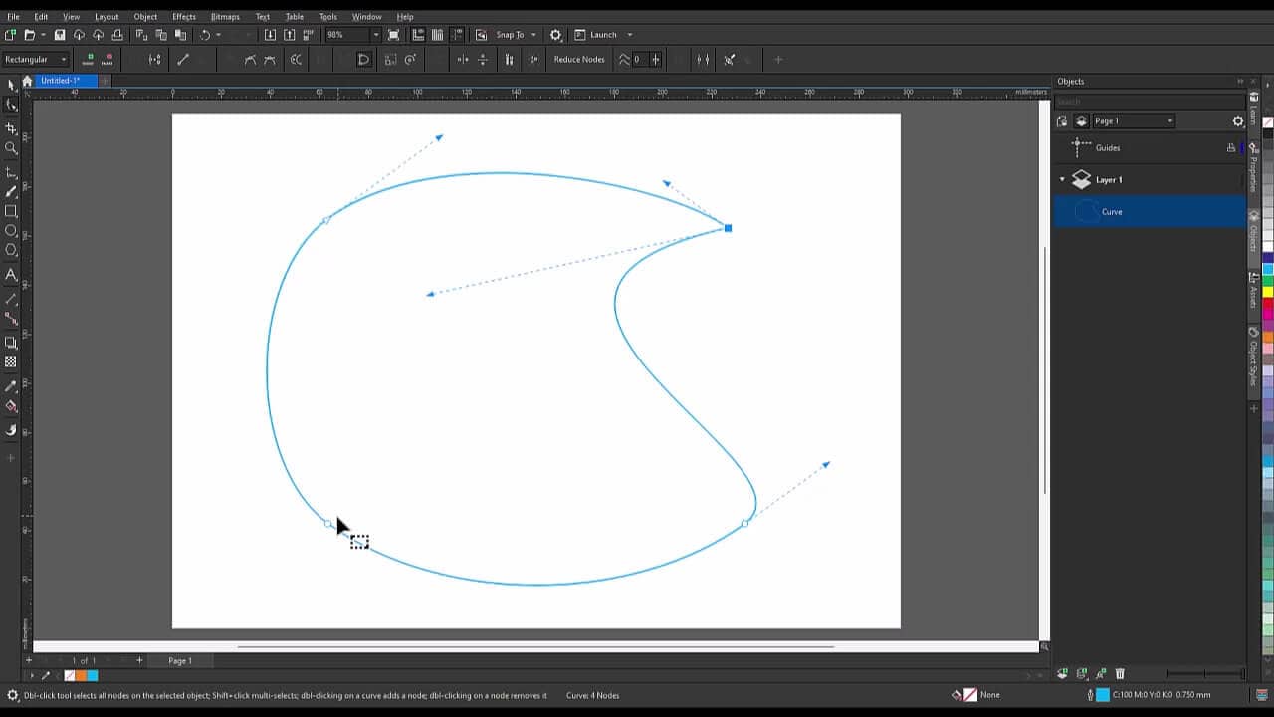The height and width of the screenshot is (717, 1274).
Task: Select the Shape tool in the toolbox
Action: pyautogui.click(x=11, y=105)
